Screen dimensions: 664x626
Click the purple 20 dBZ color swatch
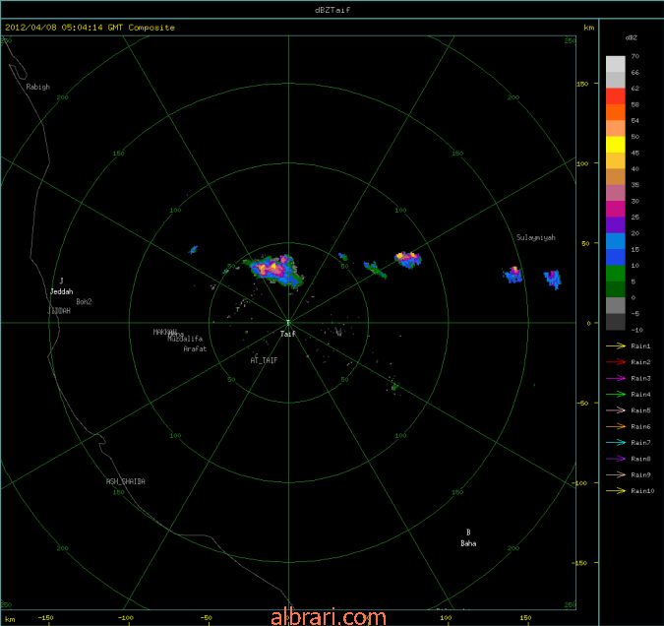(x=615, y=225)
